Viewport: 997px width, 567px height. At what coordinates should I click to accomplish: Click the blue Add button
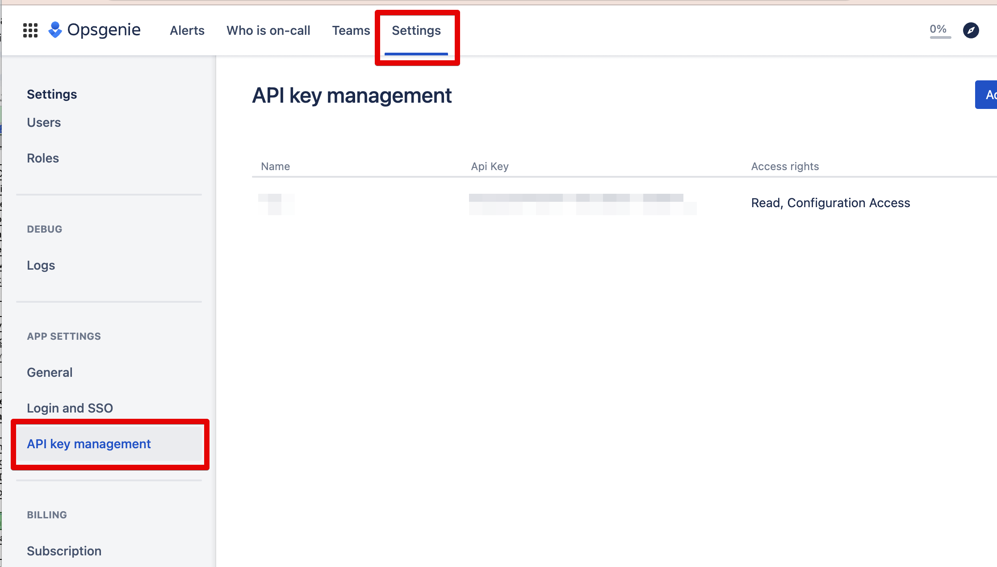[x=987, y=95]
